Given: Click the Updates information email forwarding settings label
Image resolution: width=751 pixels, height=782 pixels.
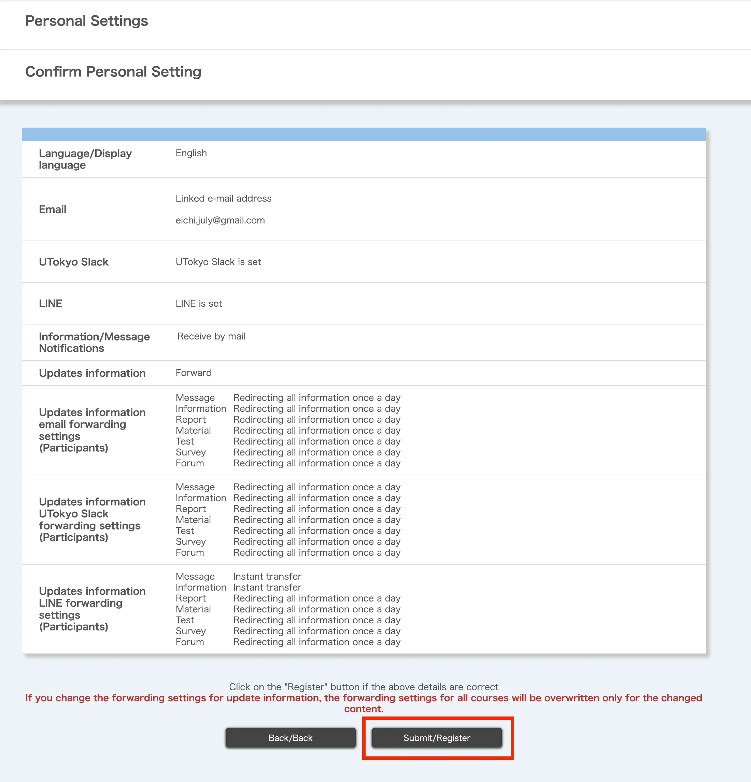Looking at the screenshot, I should 92,430.
